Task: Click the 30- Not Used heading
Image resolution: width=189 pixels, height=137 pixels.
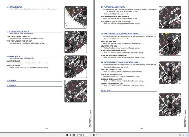Action: point(106,91)
